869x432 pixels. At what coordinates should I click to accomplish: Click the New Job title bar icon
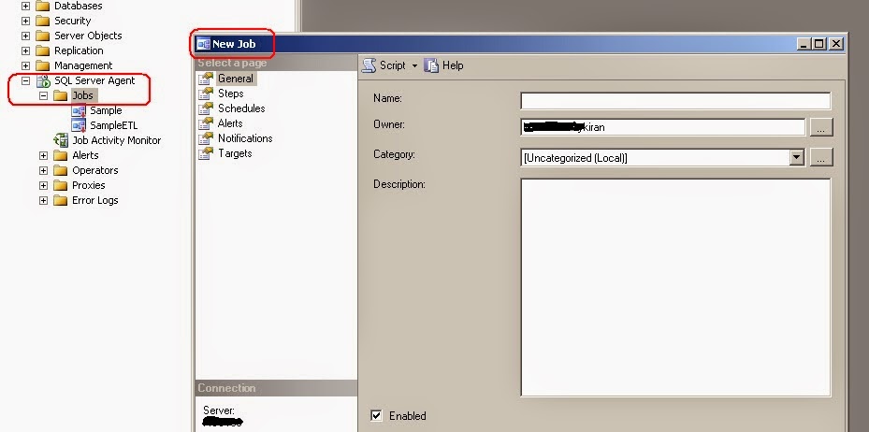pyautogui.click(x=203, y=44)
